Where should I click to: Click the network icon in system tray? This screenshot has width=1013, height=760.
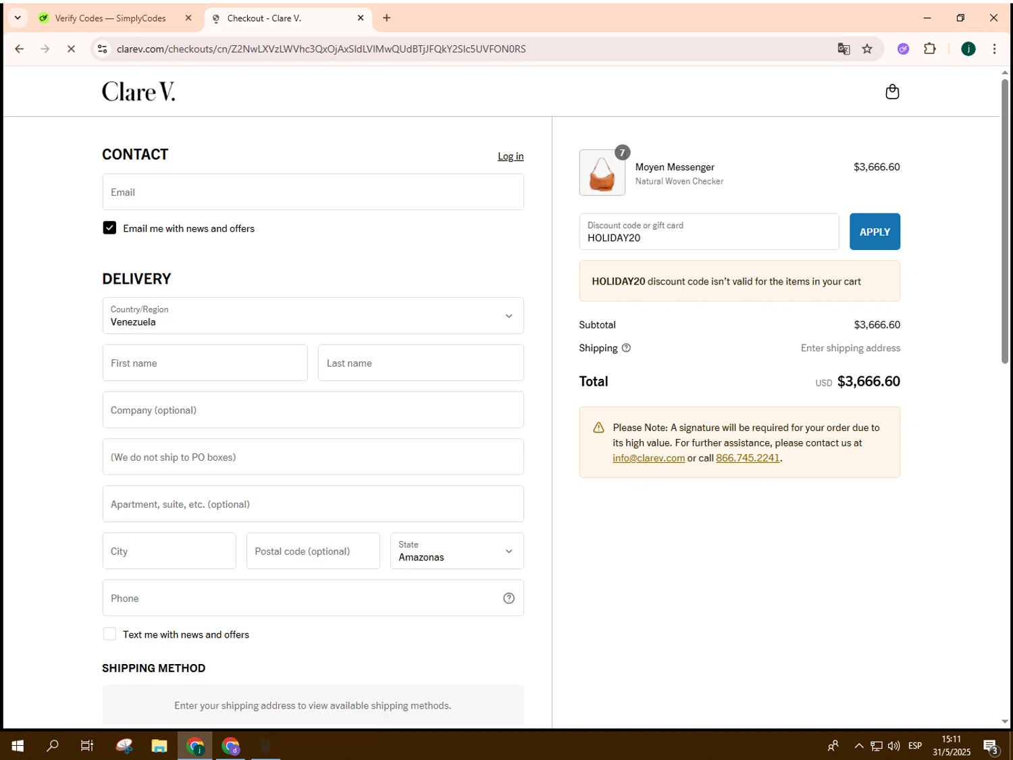pos(877,746)
